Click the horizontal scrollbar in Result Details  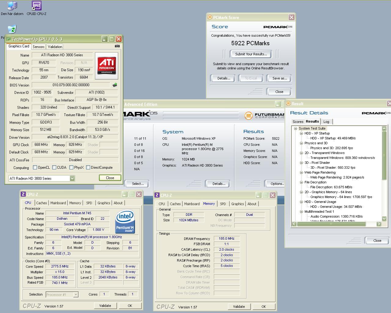click(x=331, y=224)
